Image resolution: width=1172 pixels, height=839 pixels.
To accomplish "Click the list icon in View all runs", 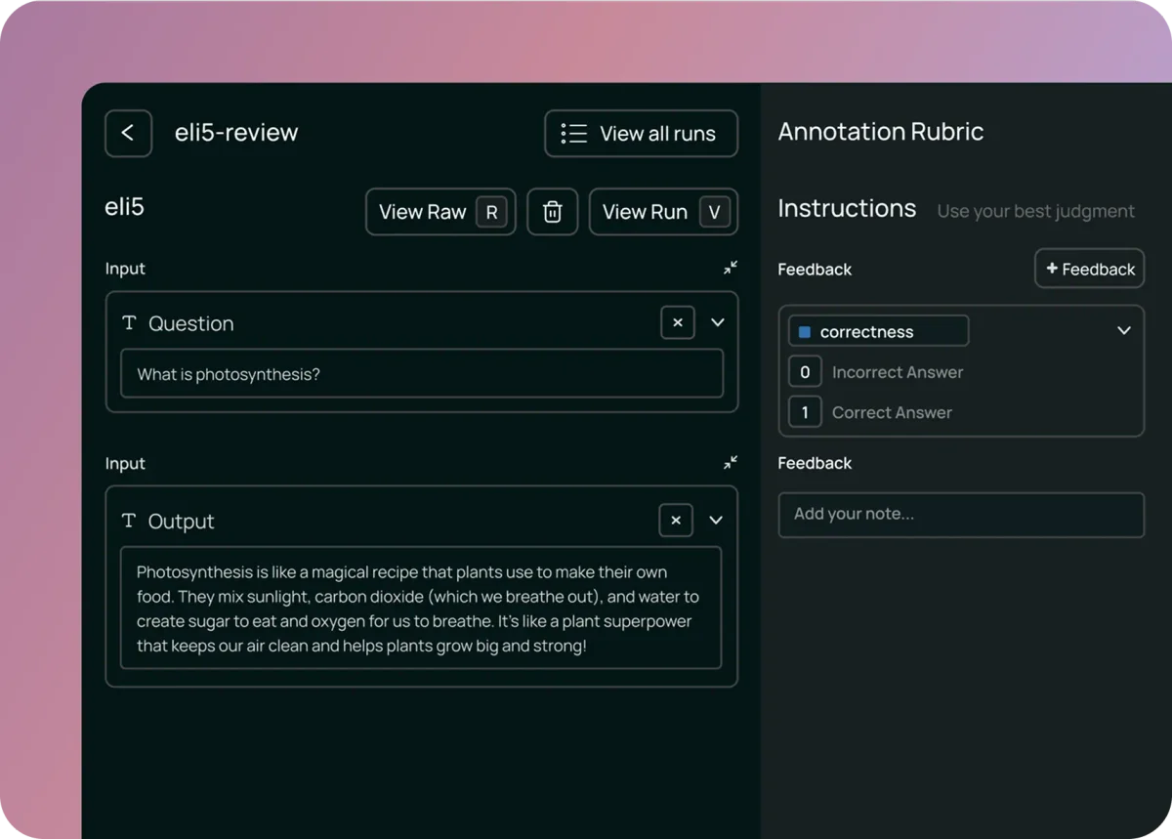I will tap(574, 134).
